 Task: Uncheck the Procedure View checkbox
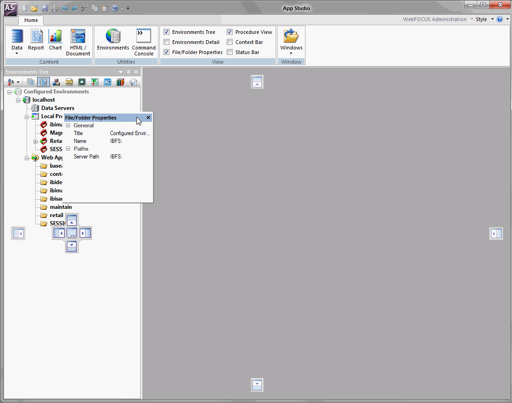click(x=230, y=32)
